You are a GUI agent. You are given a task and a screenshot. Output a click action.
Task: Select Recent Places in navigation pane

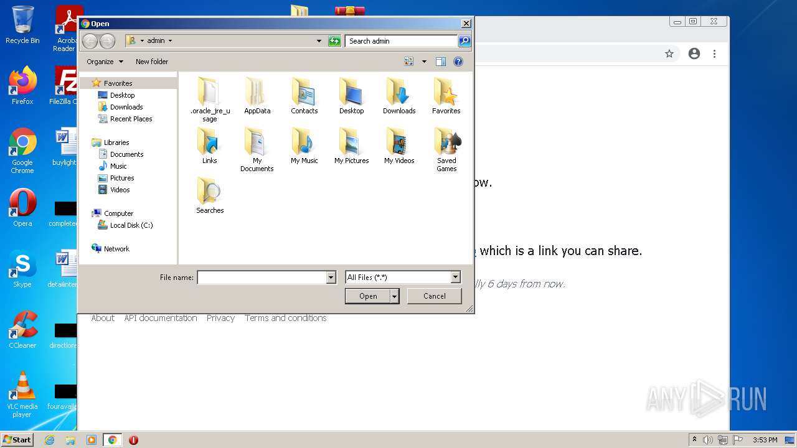(131, 119)
